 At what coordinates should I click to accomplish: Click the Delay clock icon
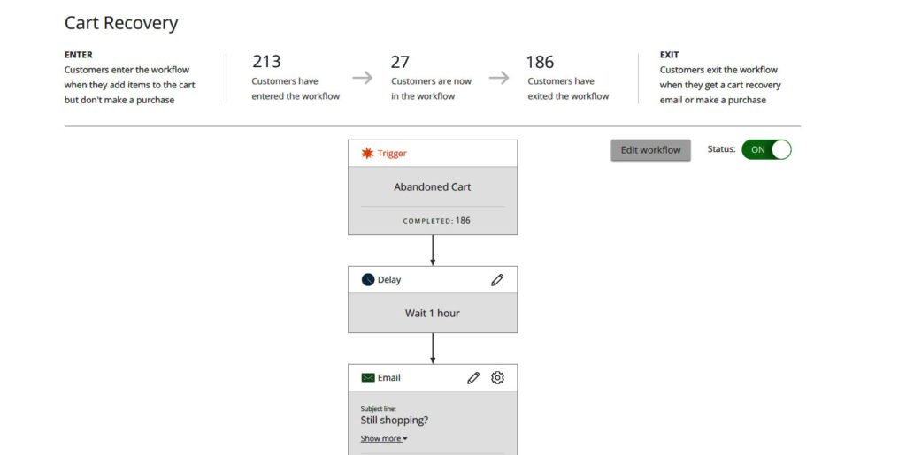click(x=368, y=280)
